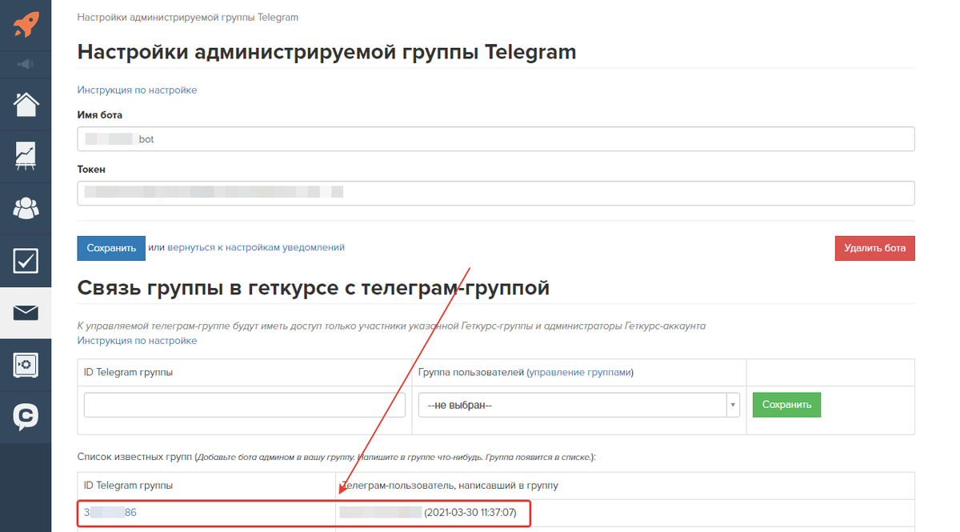Screen dimensions: 960x532
Task: Open the users section icon in the sidebar
Action: coord(26,208)
